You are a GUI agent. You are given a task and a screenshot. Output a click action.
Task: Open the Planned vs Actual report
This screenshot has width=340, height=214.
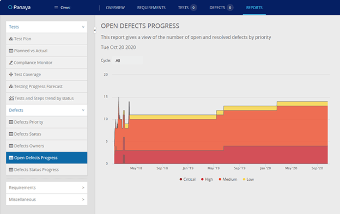47,51
